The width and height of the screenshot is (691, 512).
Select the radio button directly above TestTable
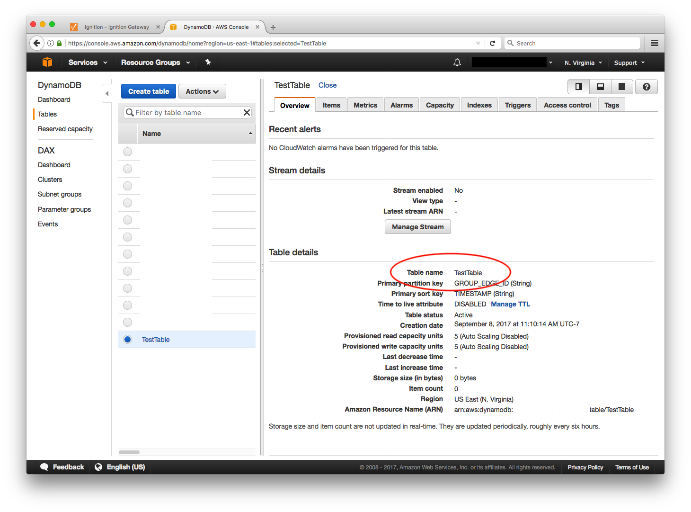(x=127, y=322)
